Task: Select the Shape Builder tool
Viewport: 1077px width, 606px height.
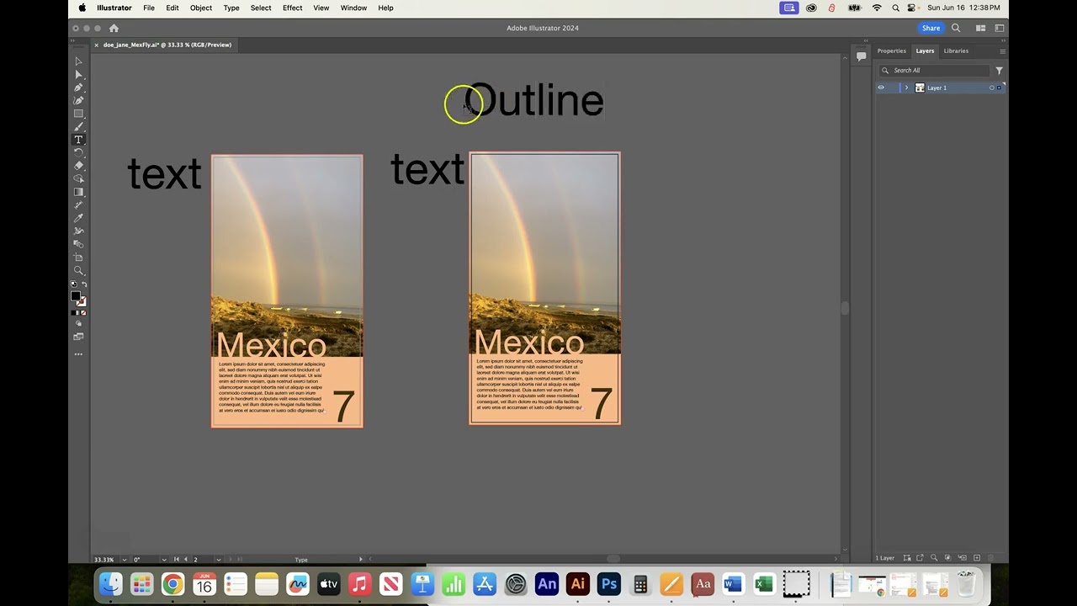Action: [78, 178]
